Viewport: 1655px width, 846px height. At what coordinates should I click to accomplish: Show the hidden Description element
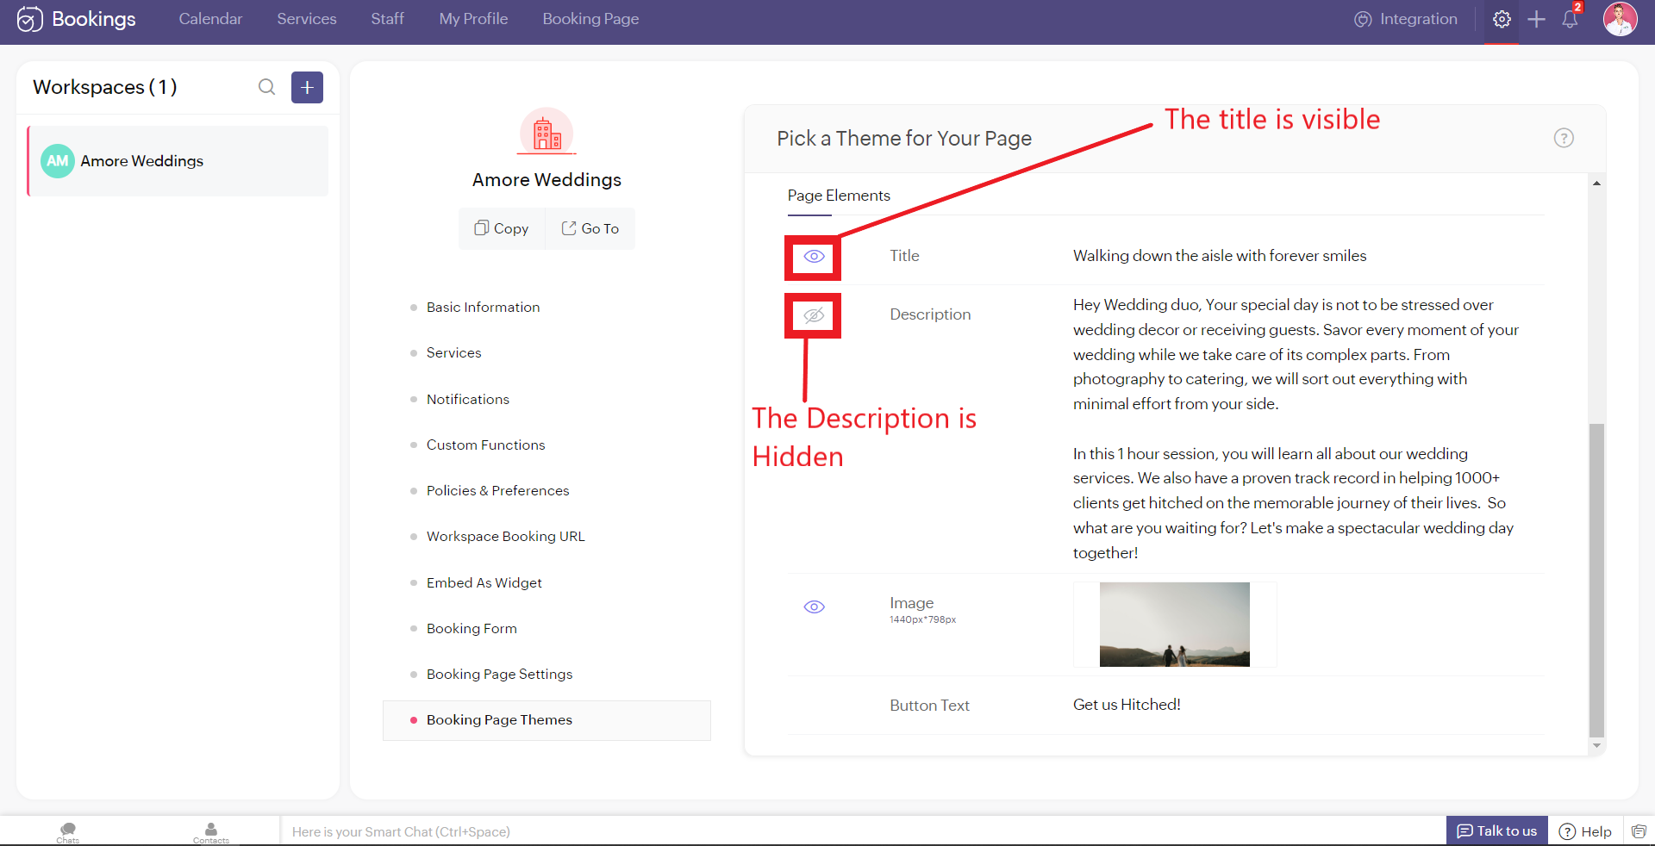pos(814,315)
